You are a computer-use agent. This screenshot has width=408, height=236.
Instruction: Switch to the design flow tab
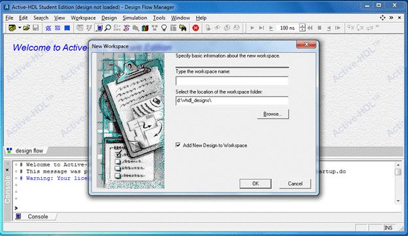(x=25, y=150)
